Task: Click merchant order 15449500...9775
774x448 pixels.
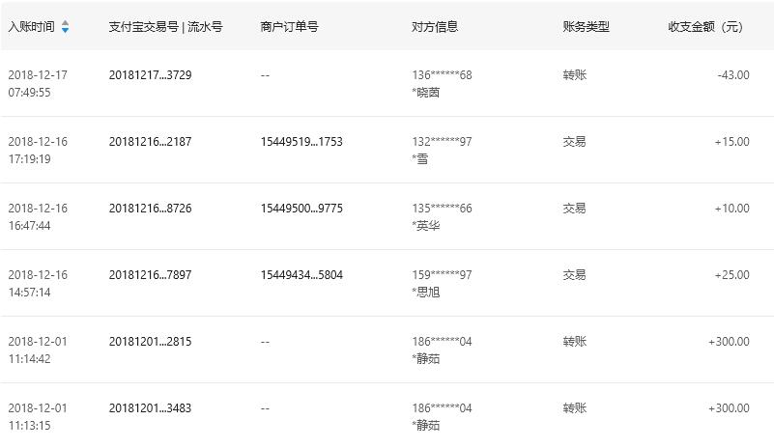Action: tap(301, 209)
